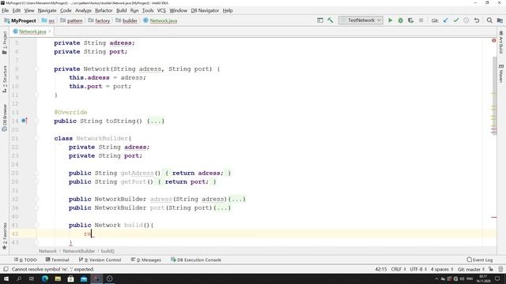
Task: Open the Maven side tool window
Action: 500,73
